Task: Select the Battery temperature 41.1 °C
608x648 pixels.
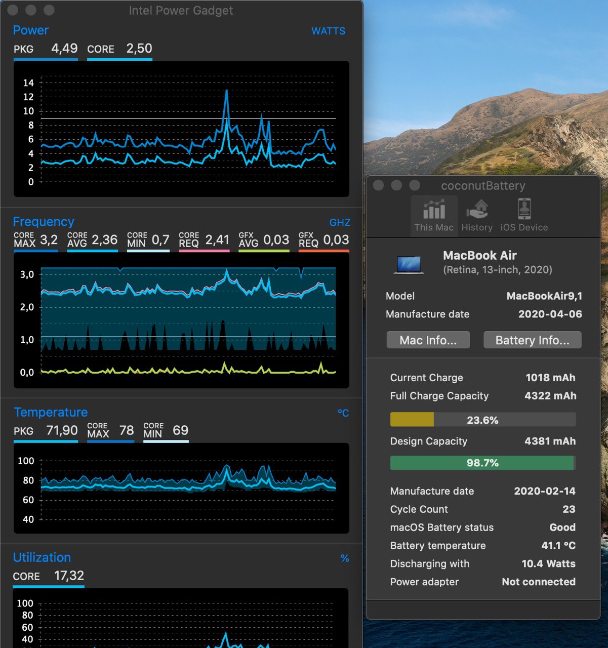Action: click(x=558, y=546)
